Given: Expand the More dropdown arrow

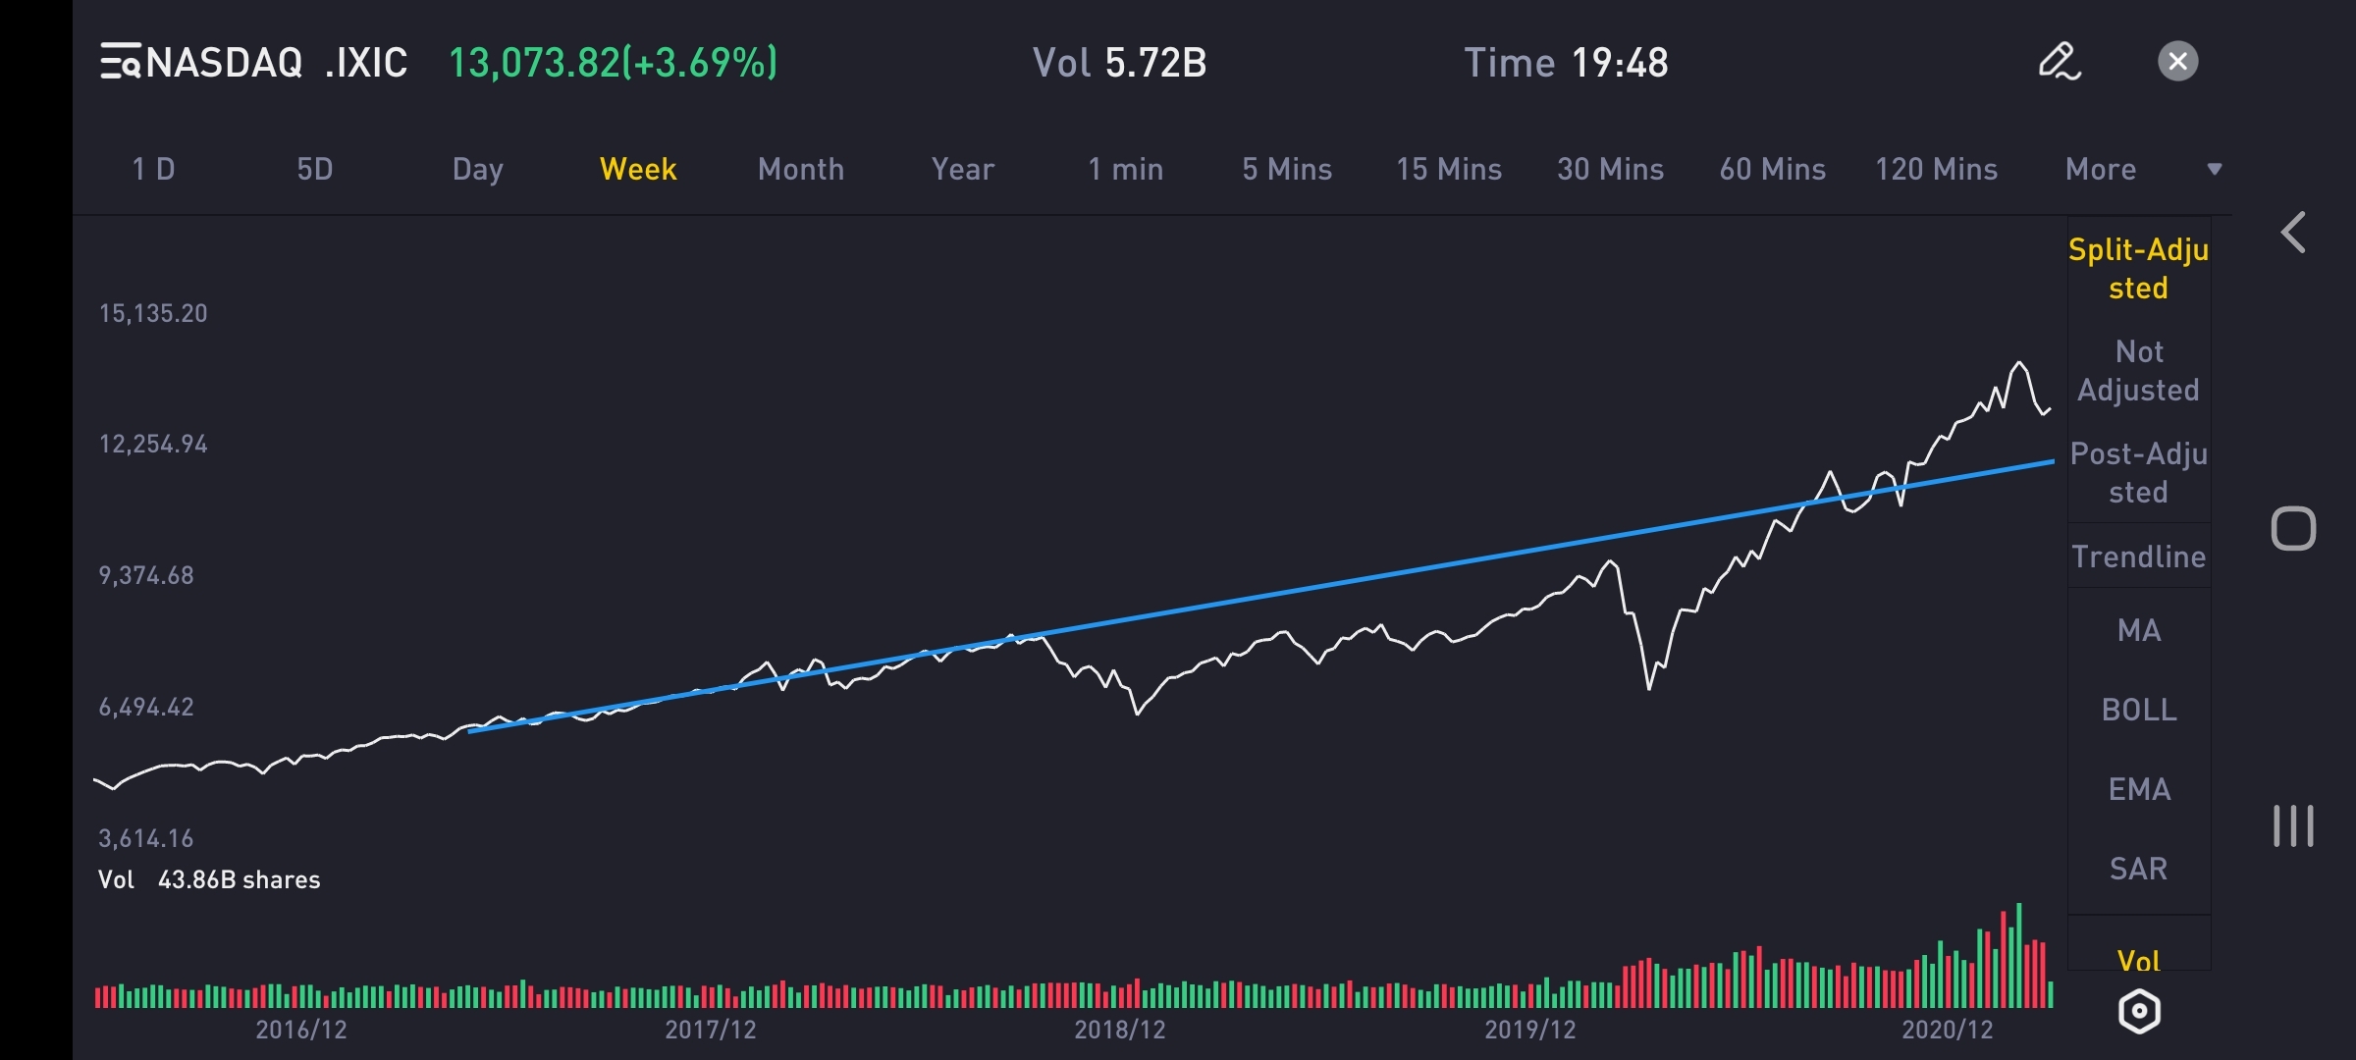Looking at the screenshot, I should [x=2215, y=169].
